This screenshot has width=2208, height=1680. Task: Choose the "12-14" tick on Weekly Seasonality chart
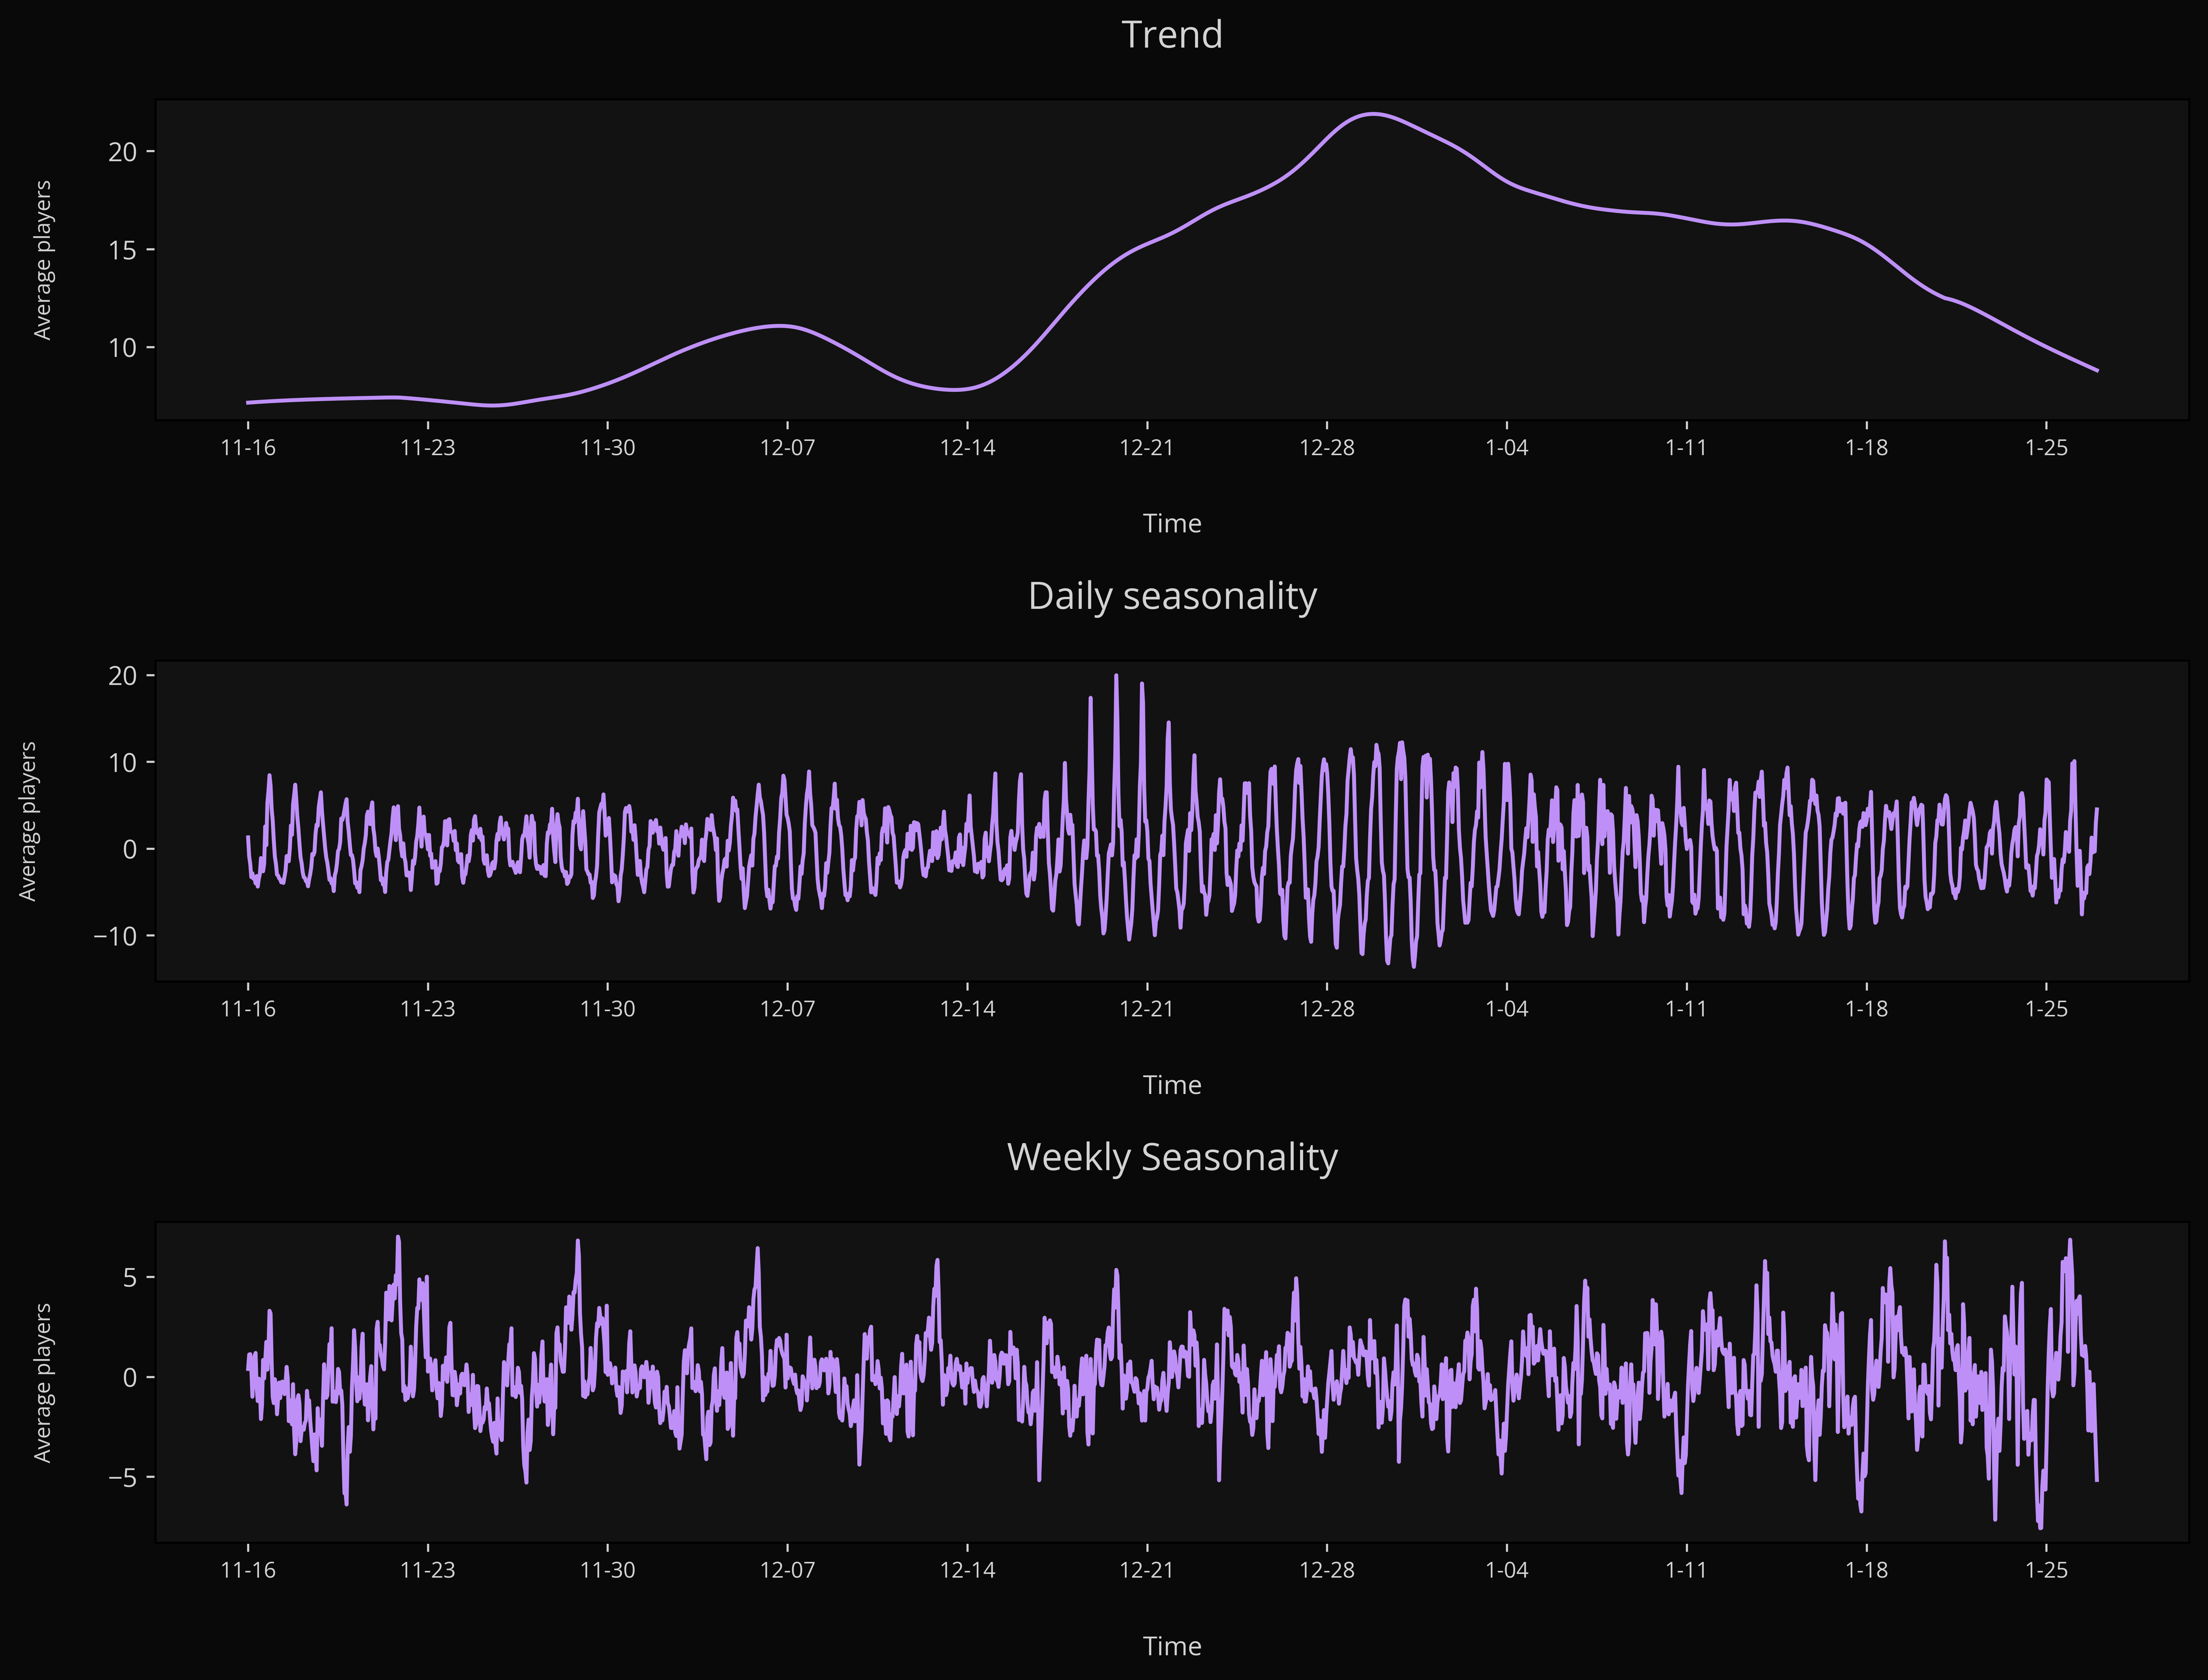pos(968,1570)
